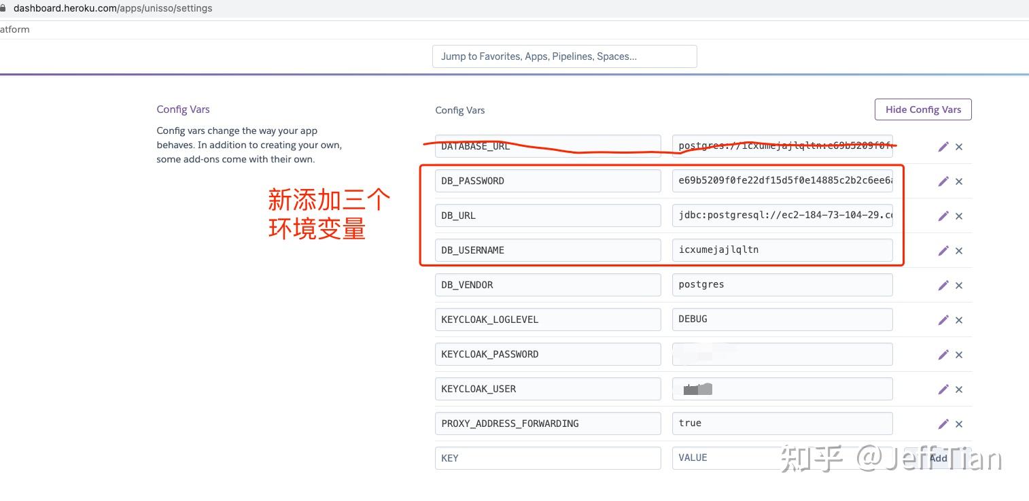The image size is (1029, 501).
Task: Hide the Config Vars list
Action: pyautogui.click(x=922, y=109)
